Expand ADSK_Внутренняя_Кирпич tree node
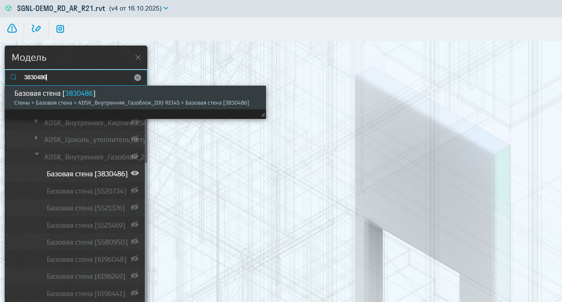The image size is (562, 302). [x=36, y=121]
